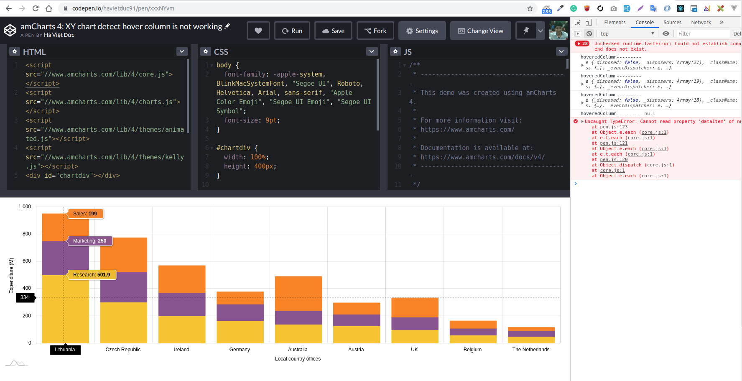The width and height of the screenshot is (742, 381).
Task: Click the CodePen logo
Action: [10, 30]
